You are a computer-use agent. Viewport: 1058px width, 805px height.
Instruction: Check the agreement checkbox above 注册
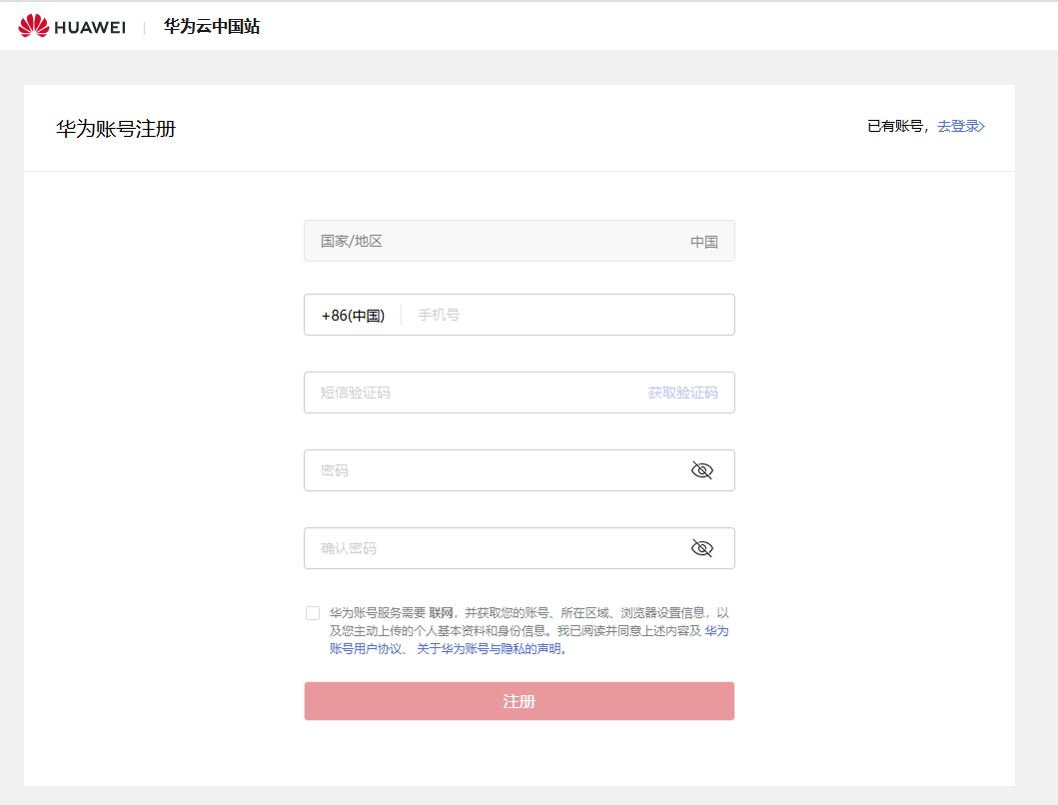(x=313, y=613)
